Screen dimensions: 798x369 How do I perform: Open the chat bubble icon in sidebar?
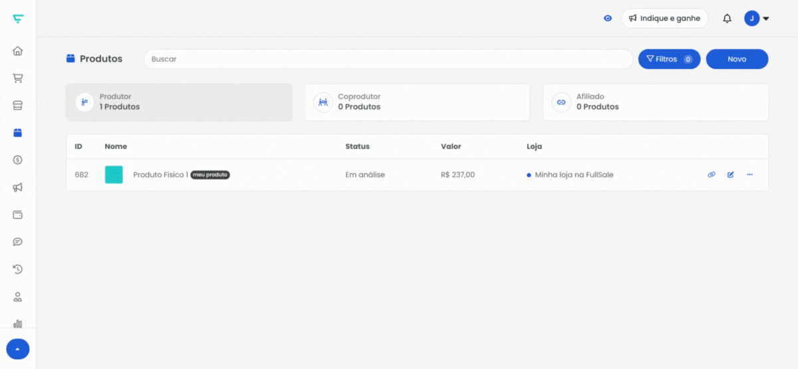(x=18, y=242)
